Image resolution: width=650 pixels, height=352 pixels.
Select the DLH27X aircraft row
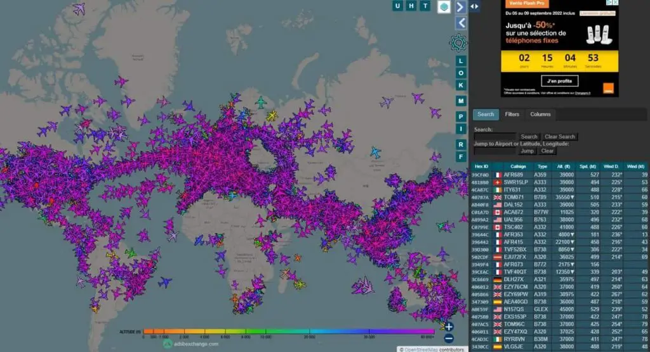[x=560, y=279]
